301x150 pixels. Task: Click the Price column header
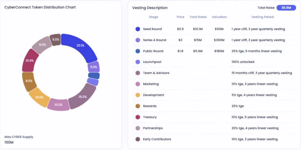tap(180, 17)
